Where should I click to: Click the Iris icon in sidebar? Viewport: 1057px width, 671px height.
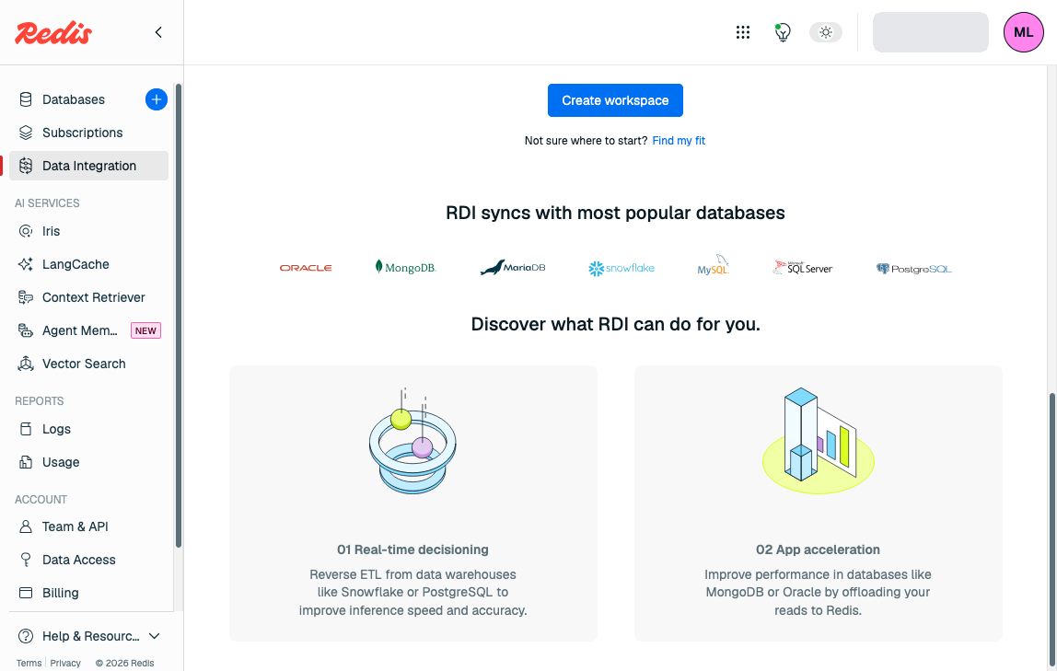click(x=26, y=231)
